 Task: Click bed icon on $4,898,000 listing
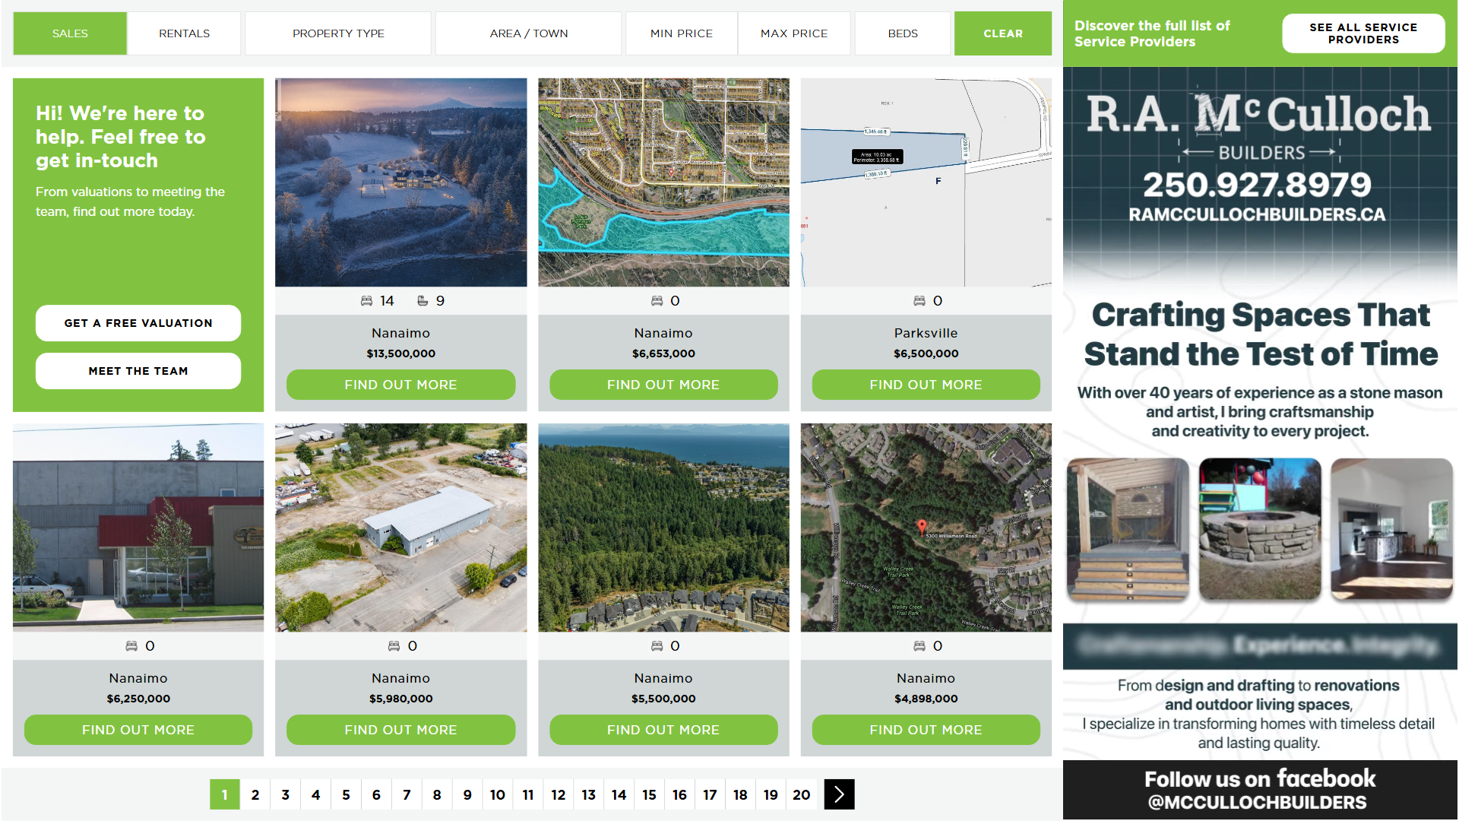pyautogui.click(x=919, y=646)
